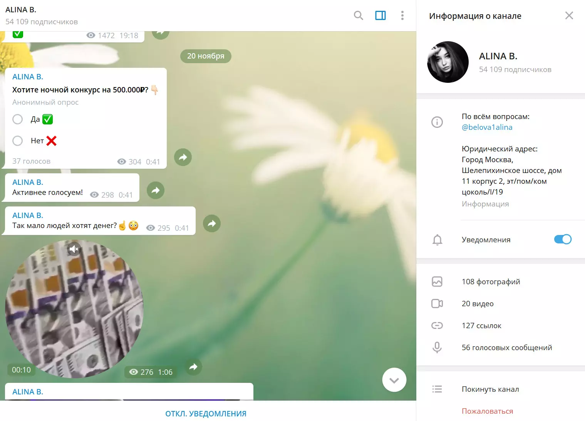Click the microphone voice messages icon

[x=437, y=347]
